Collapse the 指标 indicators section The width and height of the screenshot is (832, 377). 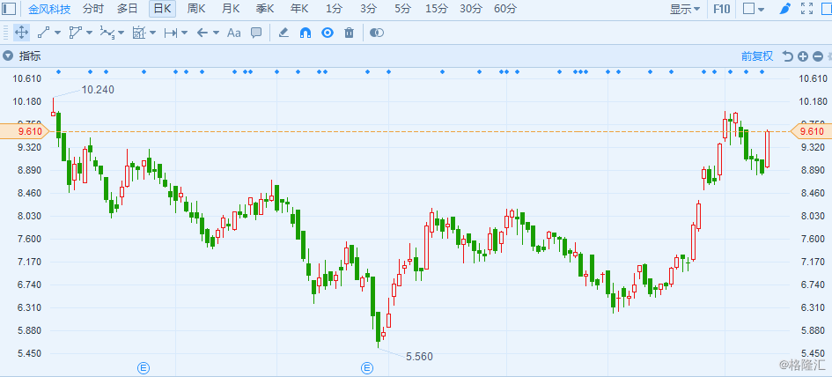7,56
